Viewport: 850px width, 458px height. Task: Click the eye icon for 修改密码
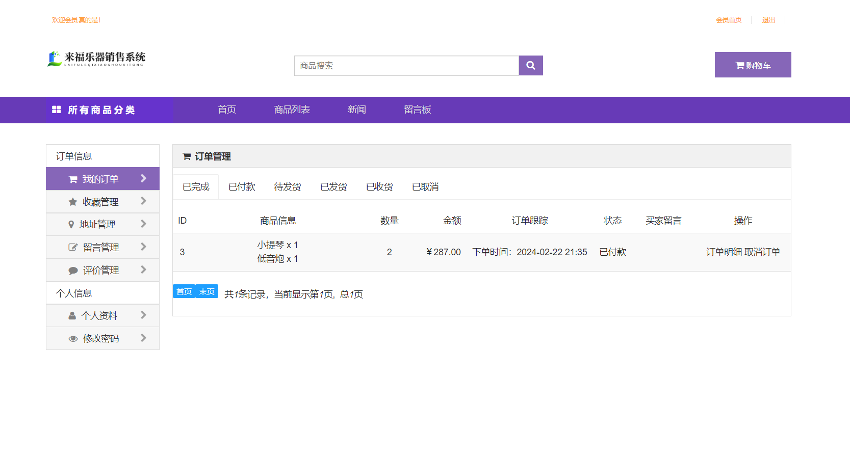pos(73,338)
